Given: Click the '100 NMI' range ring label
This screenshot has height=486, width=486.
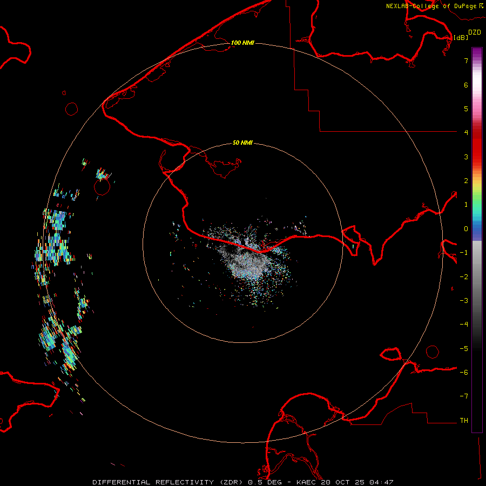Looking at the screenshot, I should point(242,43).
